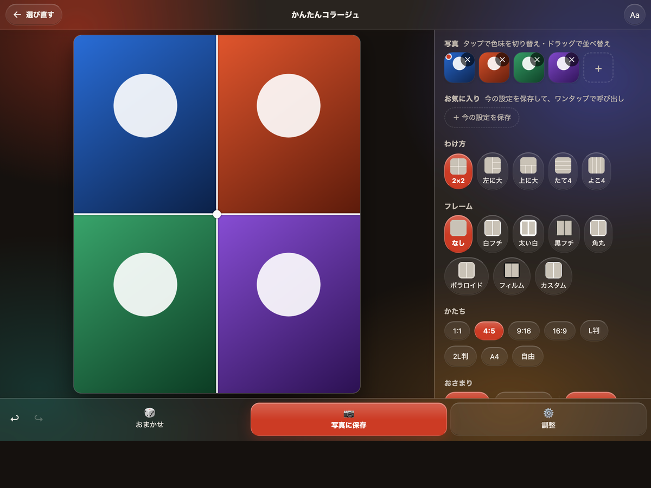The height and width of the screenshot is (488, 651).
Task: Redo the last undone change
Action: pos(39,419)
